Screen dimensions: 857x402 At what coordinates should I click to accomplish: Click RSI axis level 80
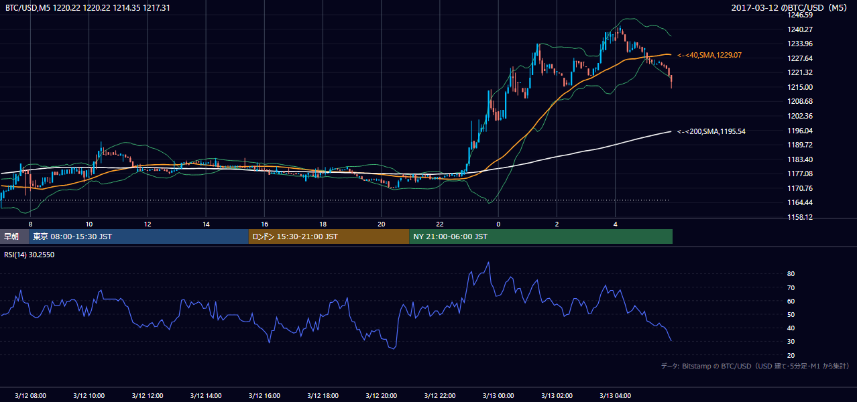click(x=791, y=274)
